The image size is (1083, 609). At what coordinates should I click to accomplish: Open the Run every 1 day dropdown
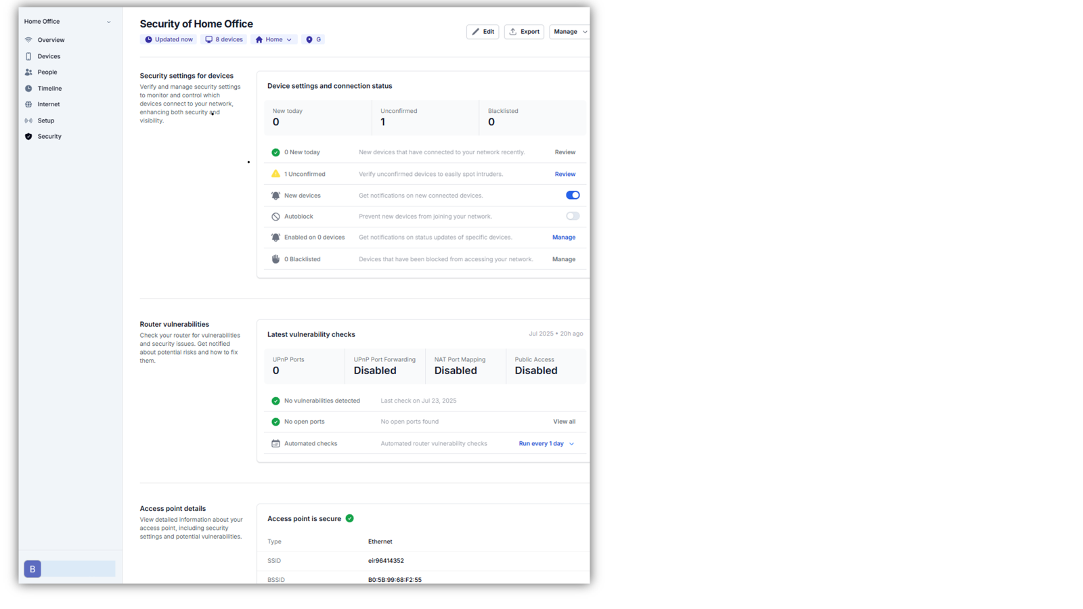tap(546, 444)
